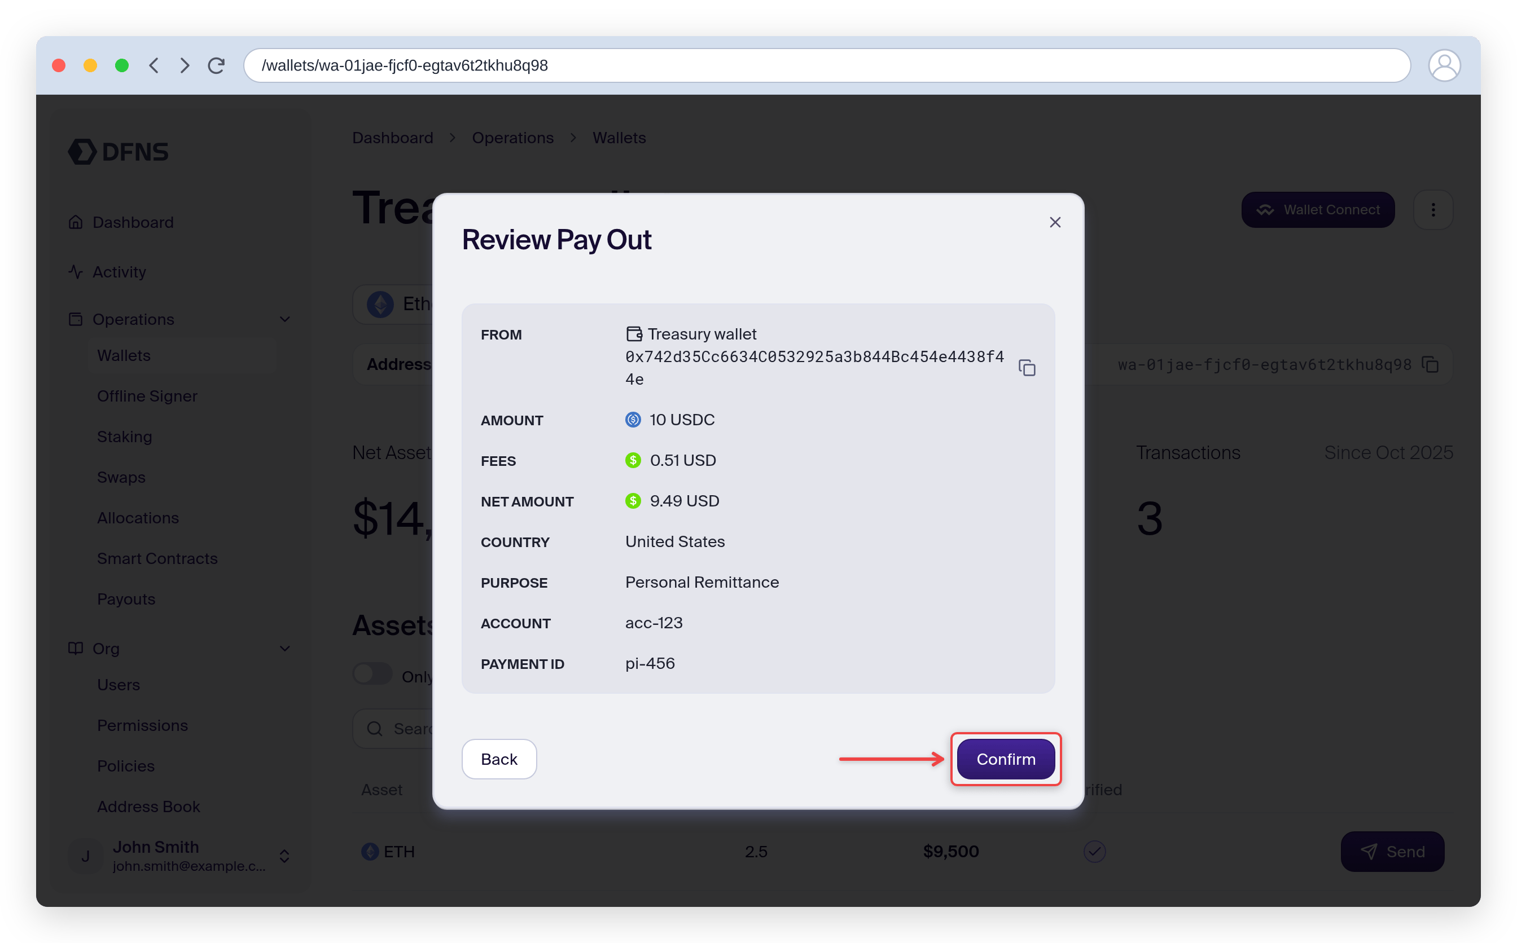Click the 'pi-456' payment ID value
This screenshot has width=1517, height=943.
(650, 664)
